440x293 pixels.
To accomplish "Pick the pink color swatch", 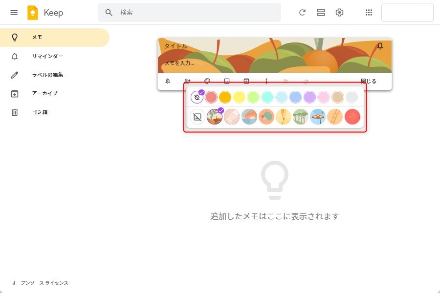I will [x=324, y=97].
